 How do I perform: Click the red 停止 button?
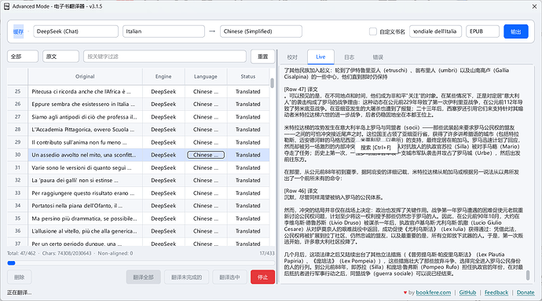tap(262, 277)
